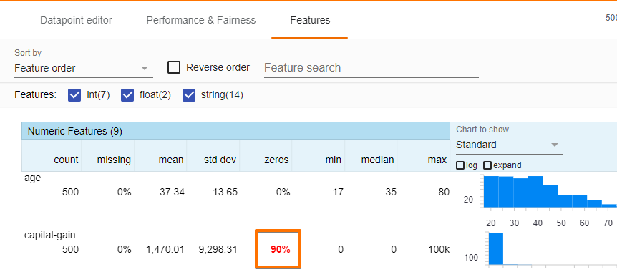
Task: Open the Performance & Fairness tab
Action: 201,20
